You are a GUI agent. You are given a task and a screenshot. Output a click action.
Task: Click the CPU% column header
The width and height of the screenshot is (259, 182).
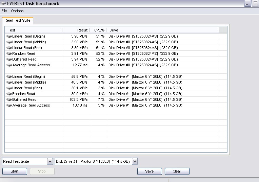pyautogui.click(x=98, y=30)
